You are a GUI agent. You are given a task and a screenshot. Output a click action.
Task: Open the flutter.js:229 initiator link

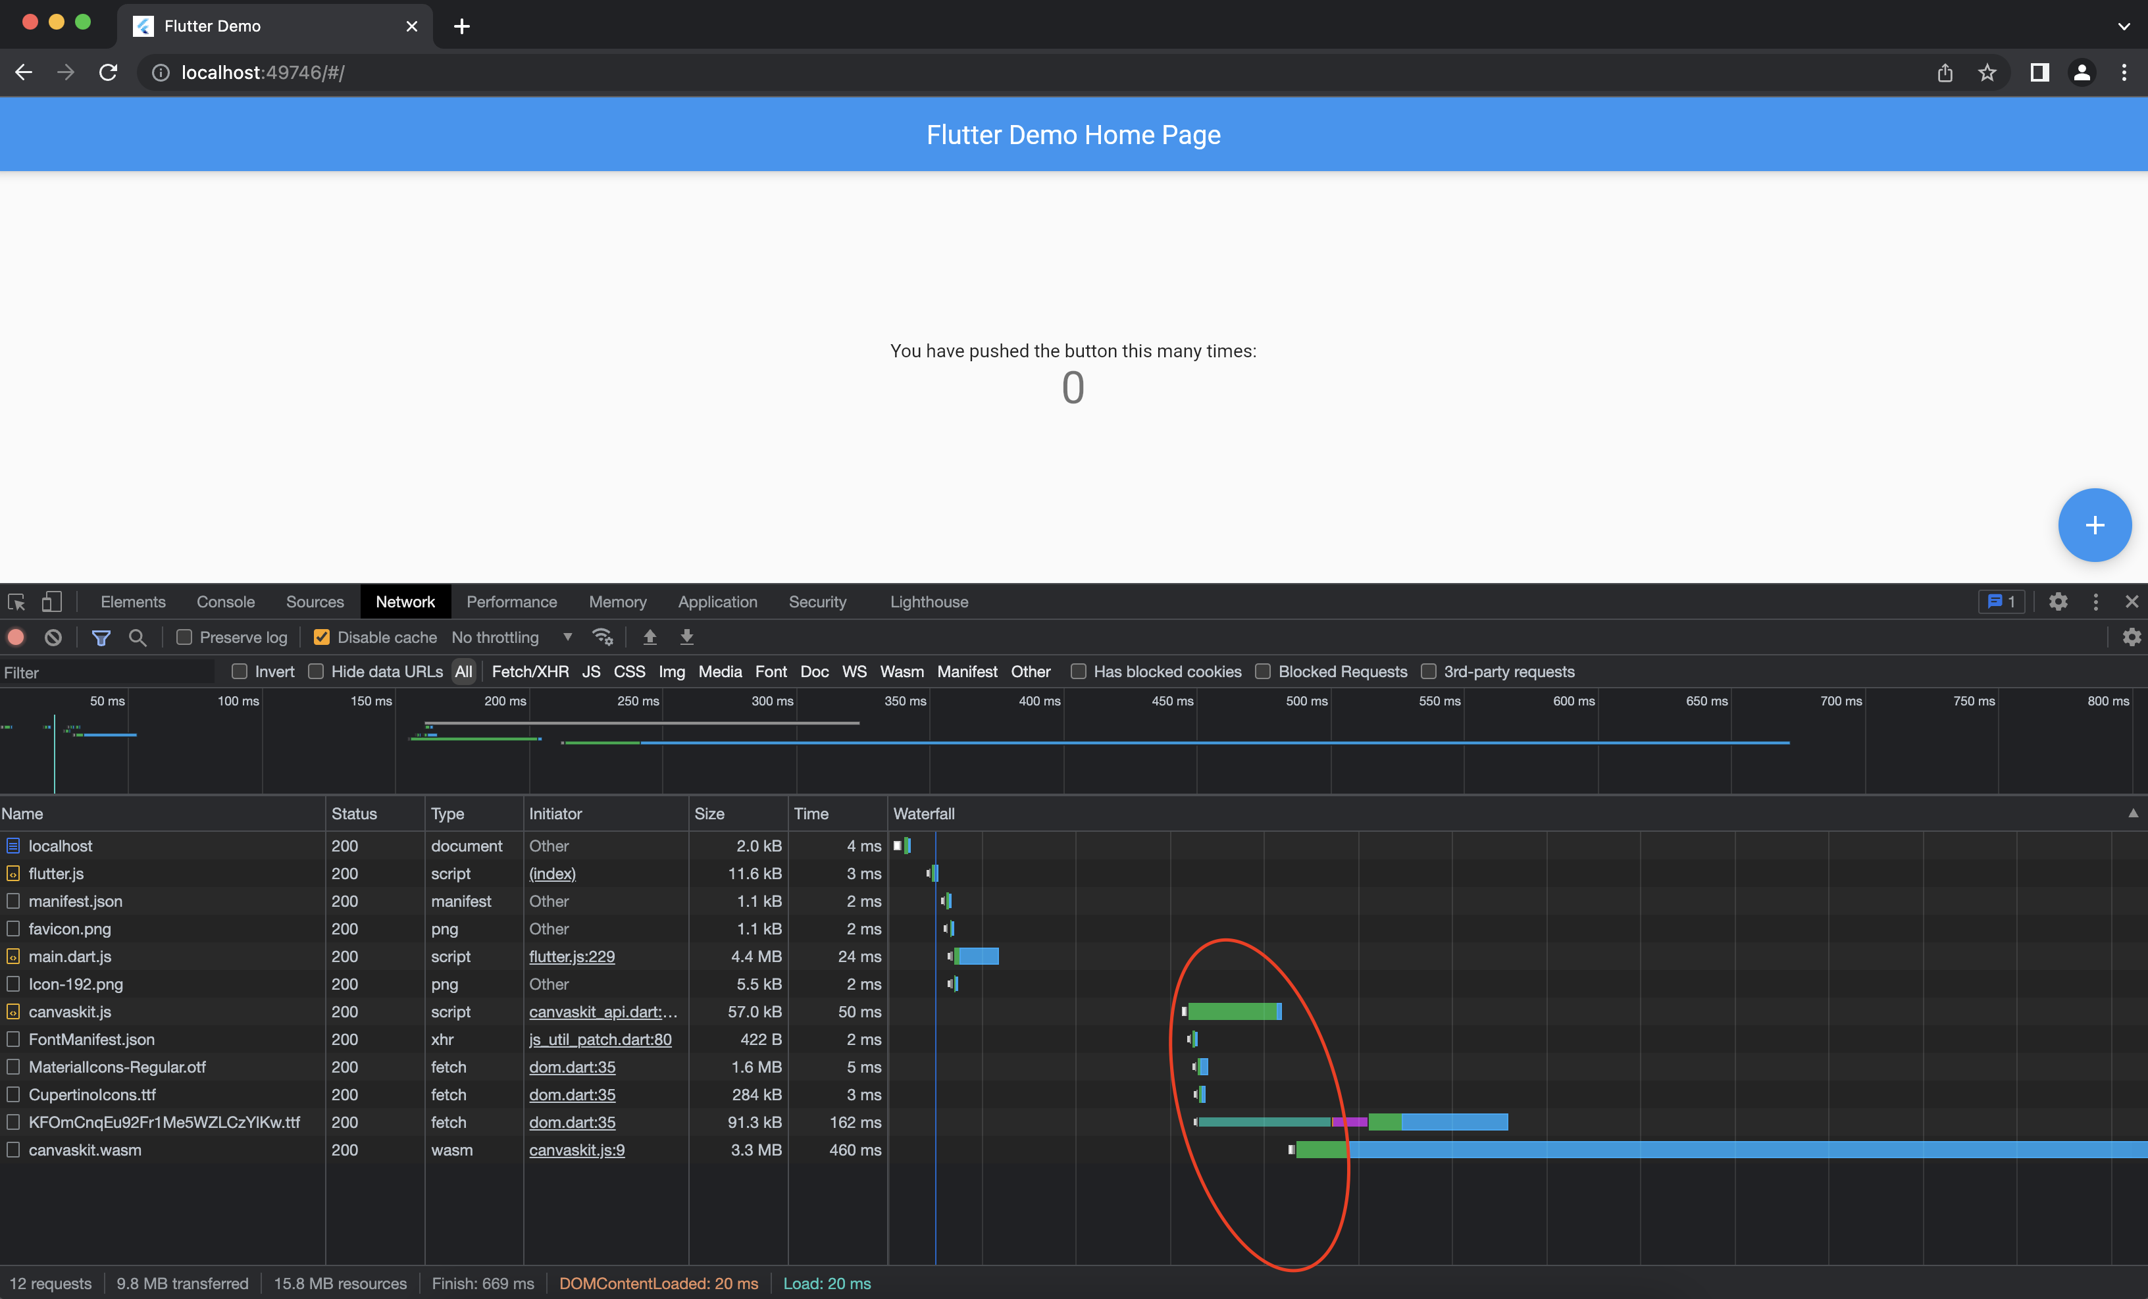pos(572,956)
